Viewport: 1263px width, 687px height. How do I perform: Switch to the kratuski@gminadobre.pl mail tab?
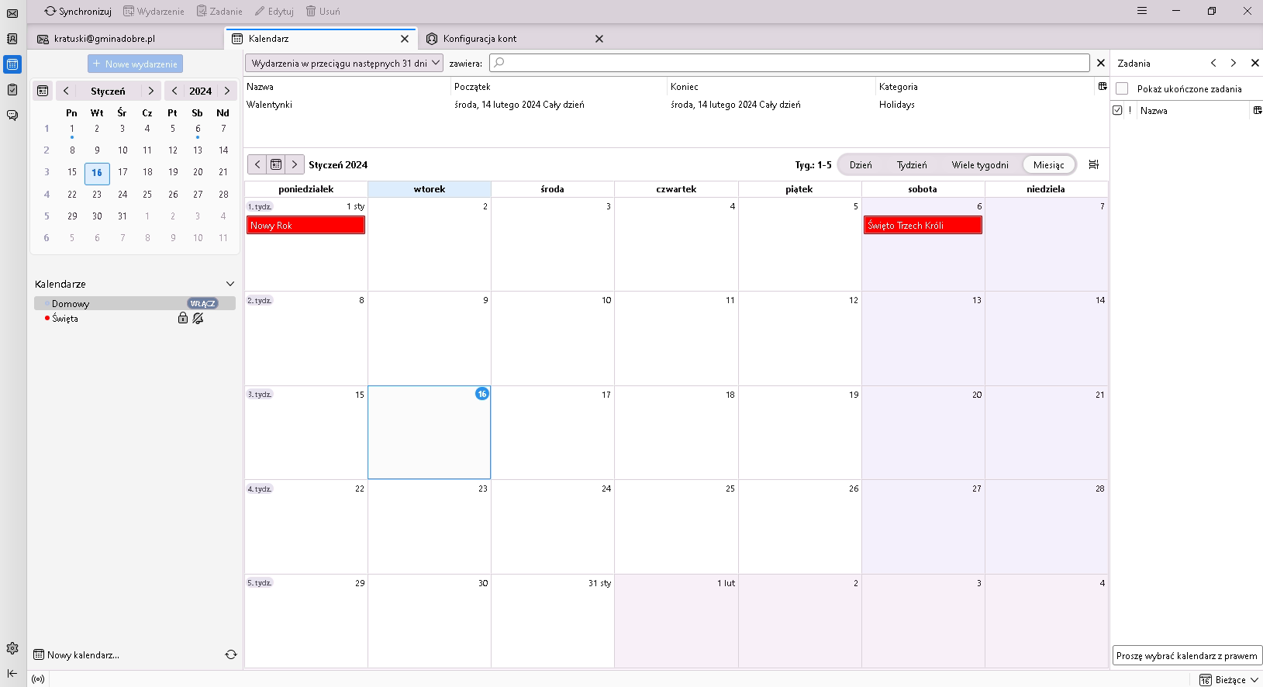(105, 39)
